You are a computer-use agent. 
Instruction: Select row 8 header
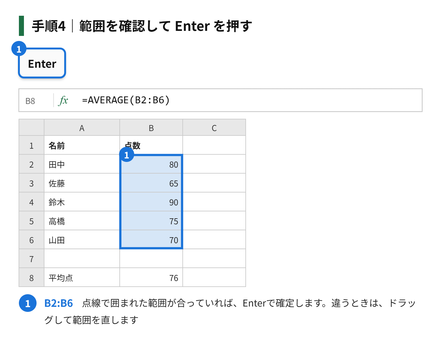31,278
